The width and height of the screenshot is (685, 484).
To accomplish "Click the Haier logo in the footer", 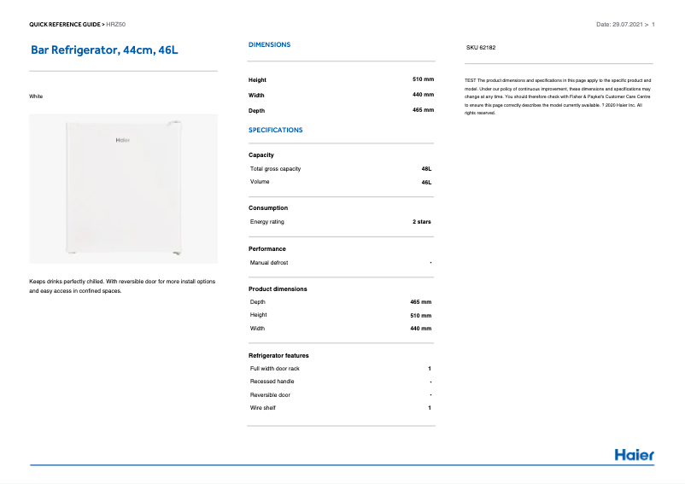I will 634,455.
